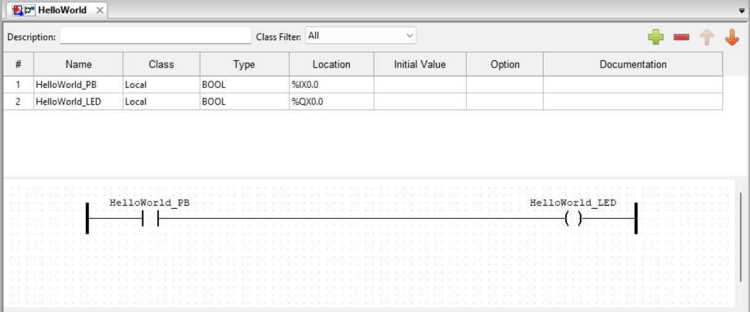This screenshot has height=312, width=750.
Task: Click the BOOL type cell of HelloWorld_LED
Action: (x=244, y=102)
